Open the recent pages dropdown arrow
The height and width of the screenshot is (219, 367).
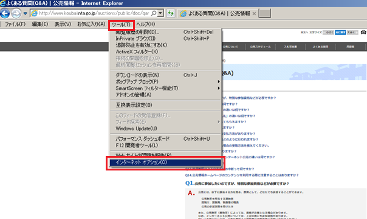click(x=25, y=13)
